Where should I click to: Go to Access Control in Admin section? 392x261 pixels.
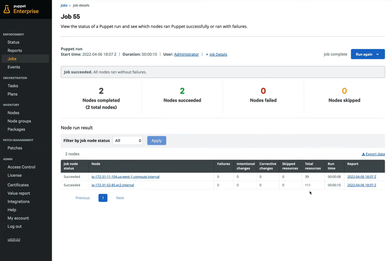click(21, 167)
